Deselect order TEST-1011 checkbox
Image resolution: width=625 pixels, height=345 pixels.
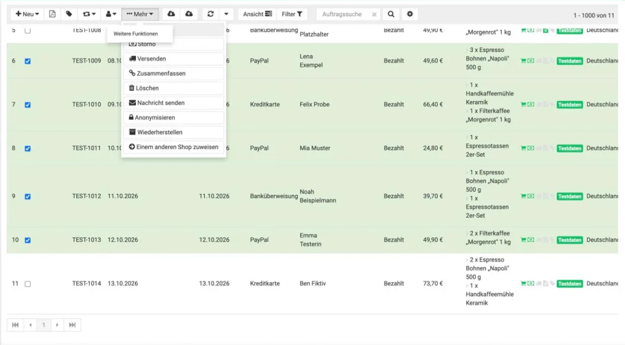click(28, 149)
